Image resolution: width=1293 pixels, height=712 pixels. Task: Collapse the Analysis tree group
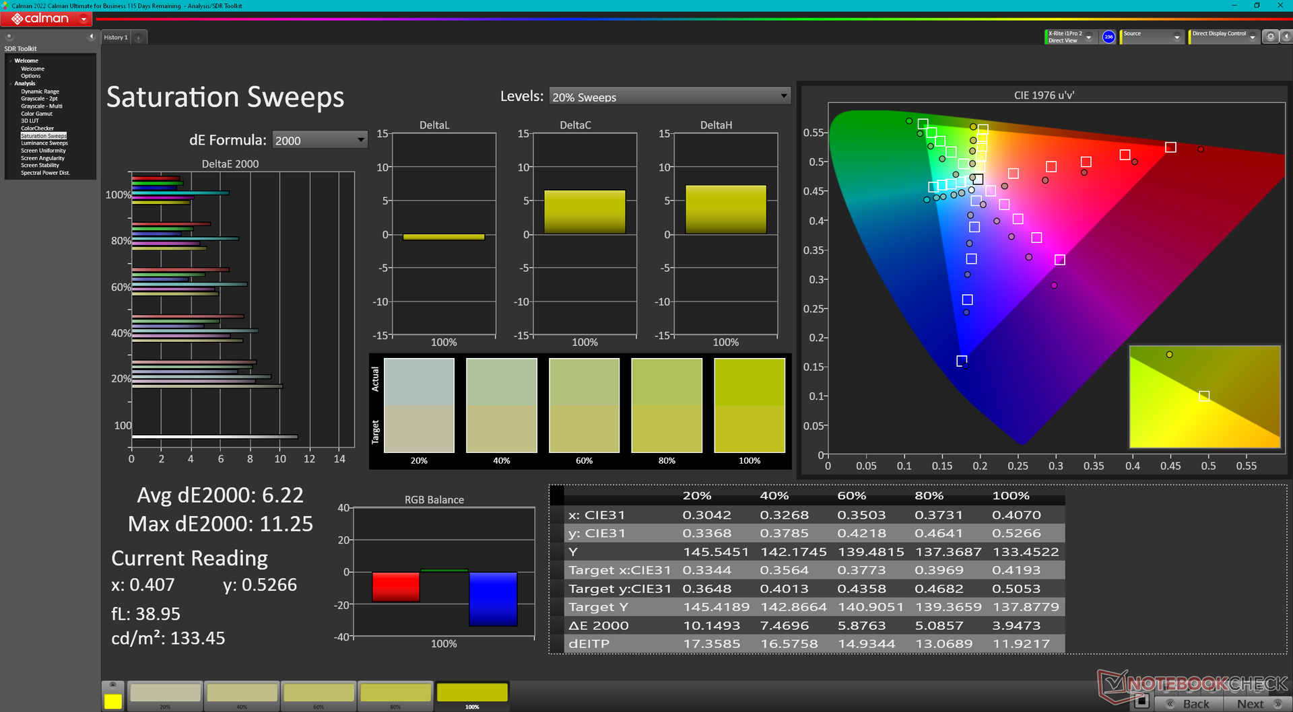point(11,83)
